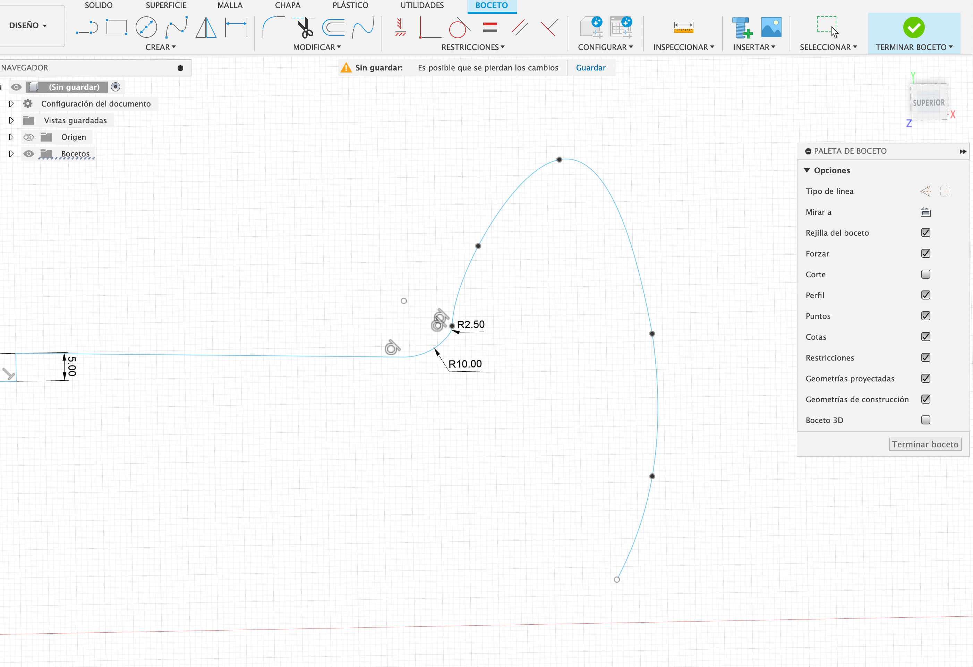973x667 pixels.
Task: Select the Mirror (Simetría) tool
Action: [x=206, y=28]
